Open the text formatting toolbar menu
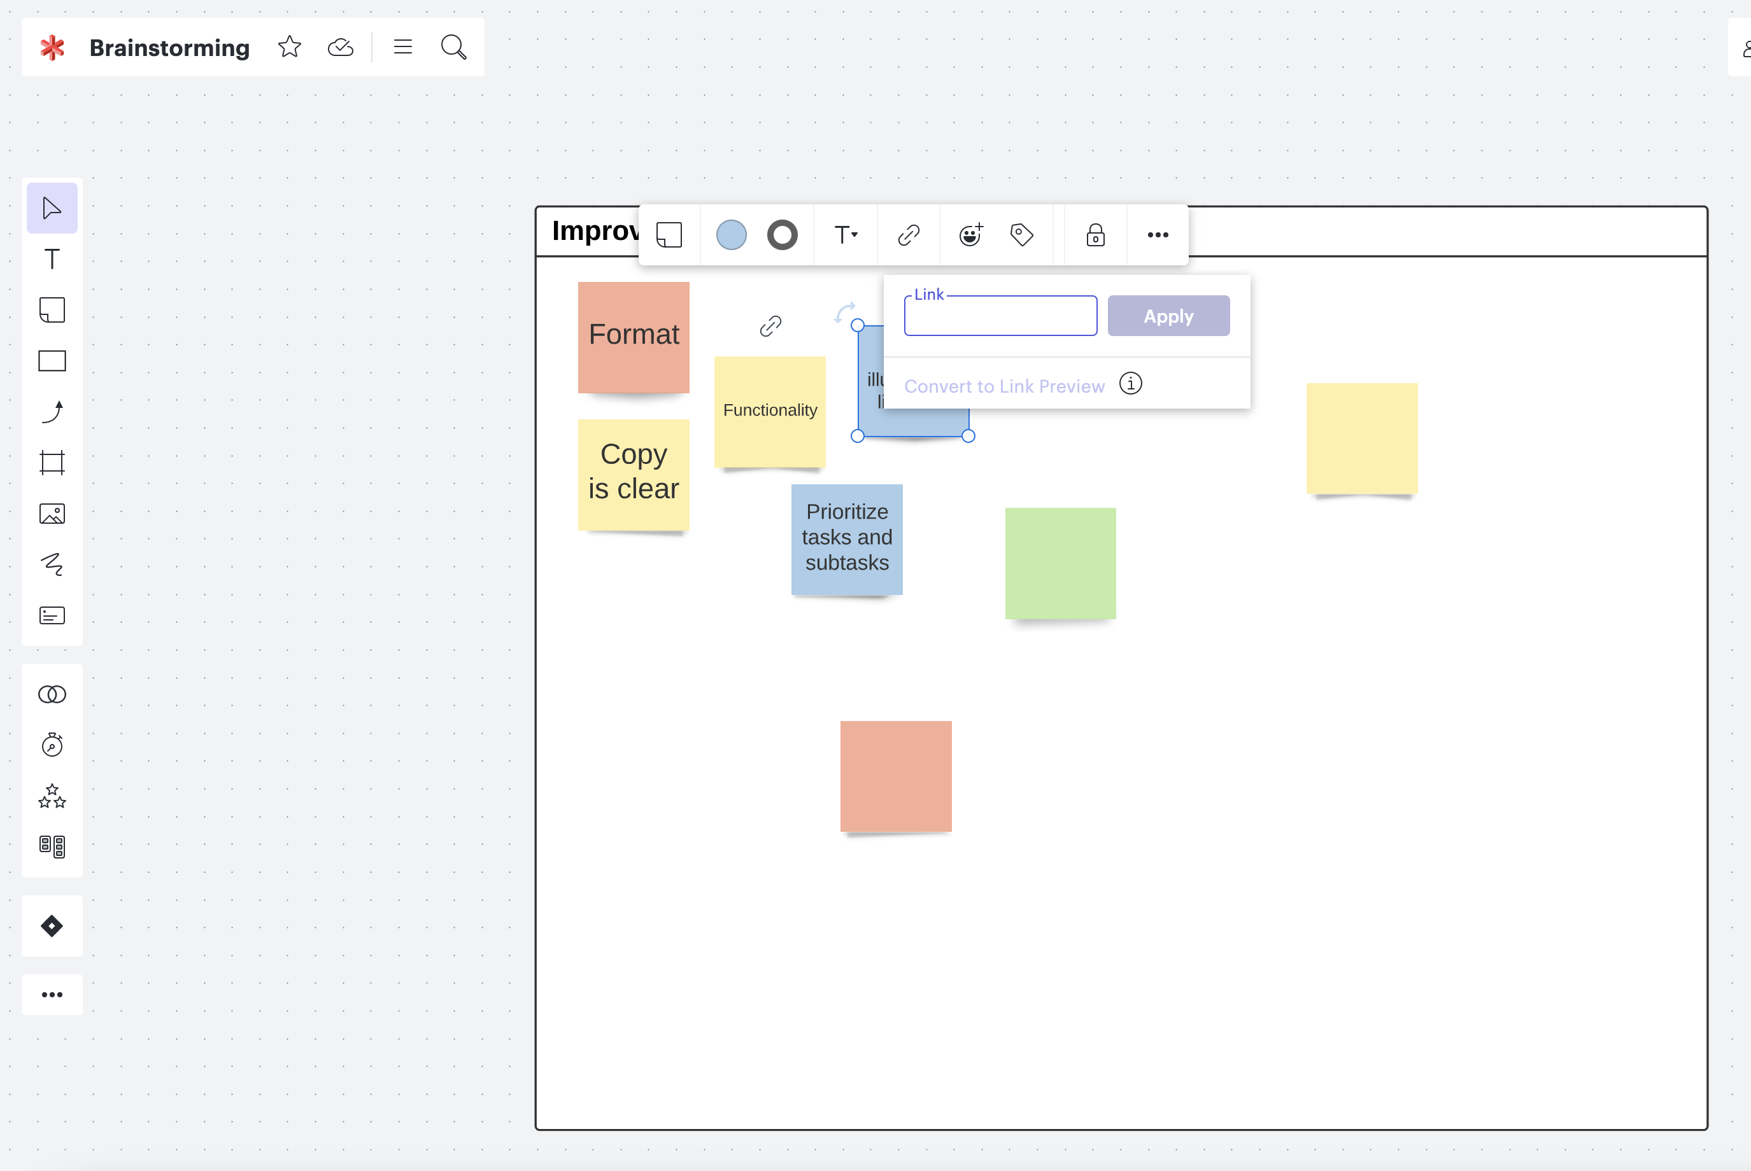Image resolution: width=1751 pixels, height=1171 pixels. coord(846,234)
